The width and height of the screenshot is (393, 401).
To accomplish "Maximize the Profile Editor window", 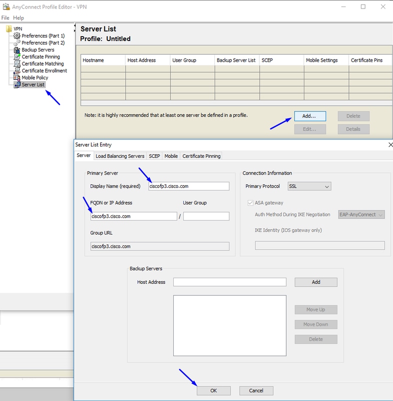I will click(x=363, y=7).
